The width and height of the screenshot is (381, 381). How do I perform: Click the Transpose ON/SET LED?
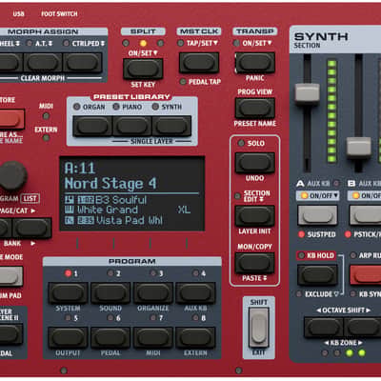point(236,43)
